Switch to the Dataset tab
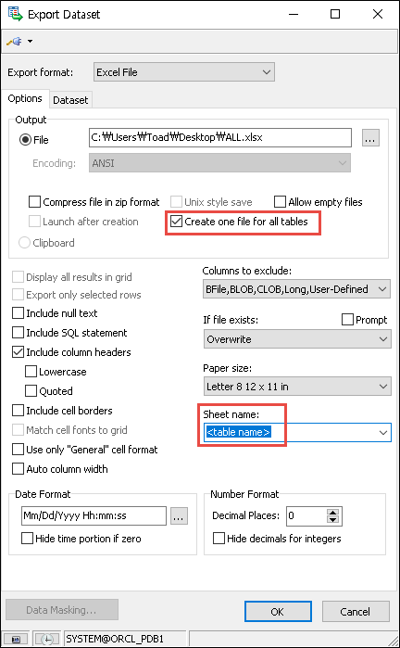Screen dimensions: 400x648 tap(70, 99)
